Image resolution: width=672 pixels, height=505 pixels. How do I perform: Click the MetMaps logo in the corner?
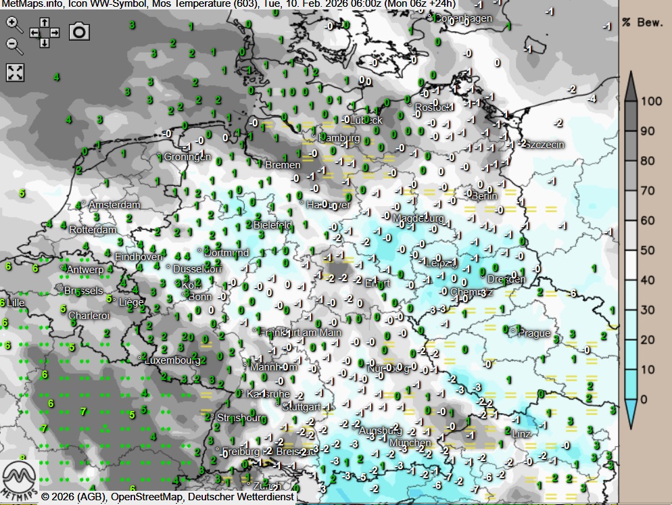(x=19, y=479)
